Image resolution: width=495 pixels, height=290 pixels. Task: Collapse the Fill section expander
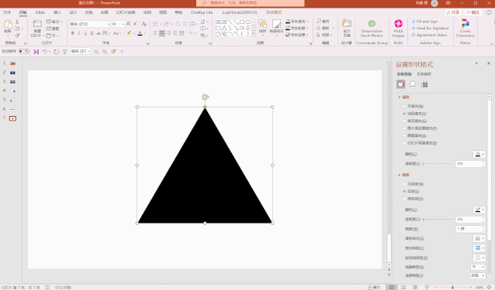400,97
